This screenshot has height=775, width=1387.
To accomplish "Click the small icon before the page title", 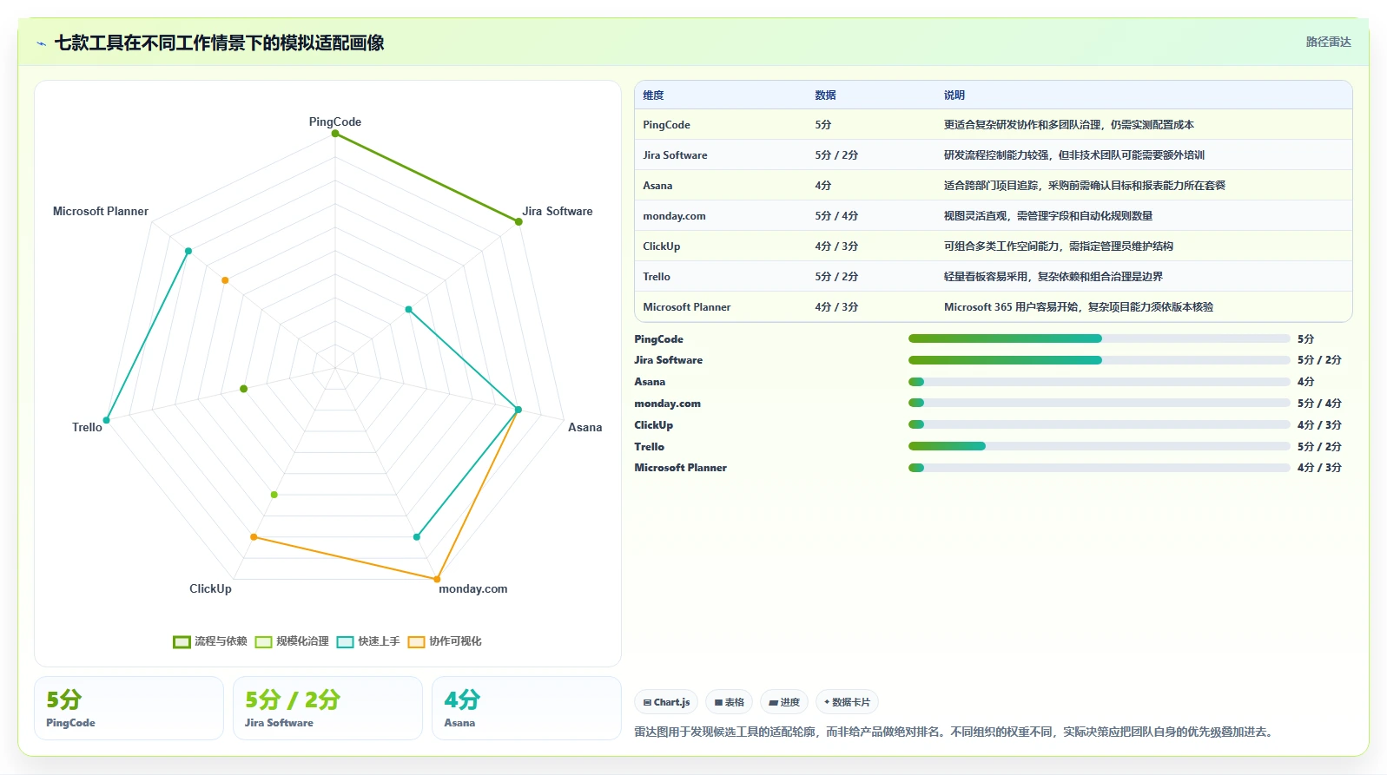I will (x=41, y=43).
